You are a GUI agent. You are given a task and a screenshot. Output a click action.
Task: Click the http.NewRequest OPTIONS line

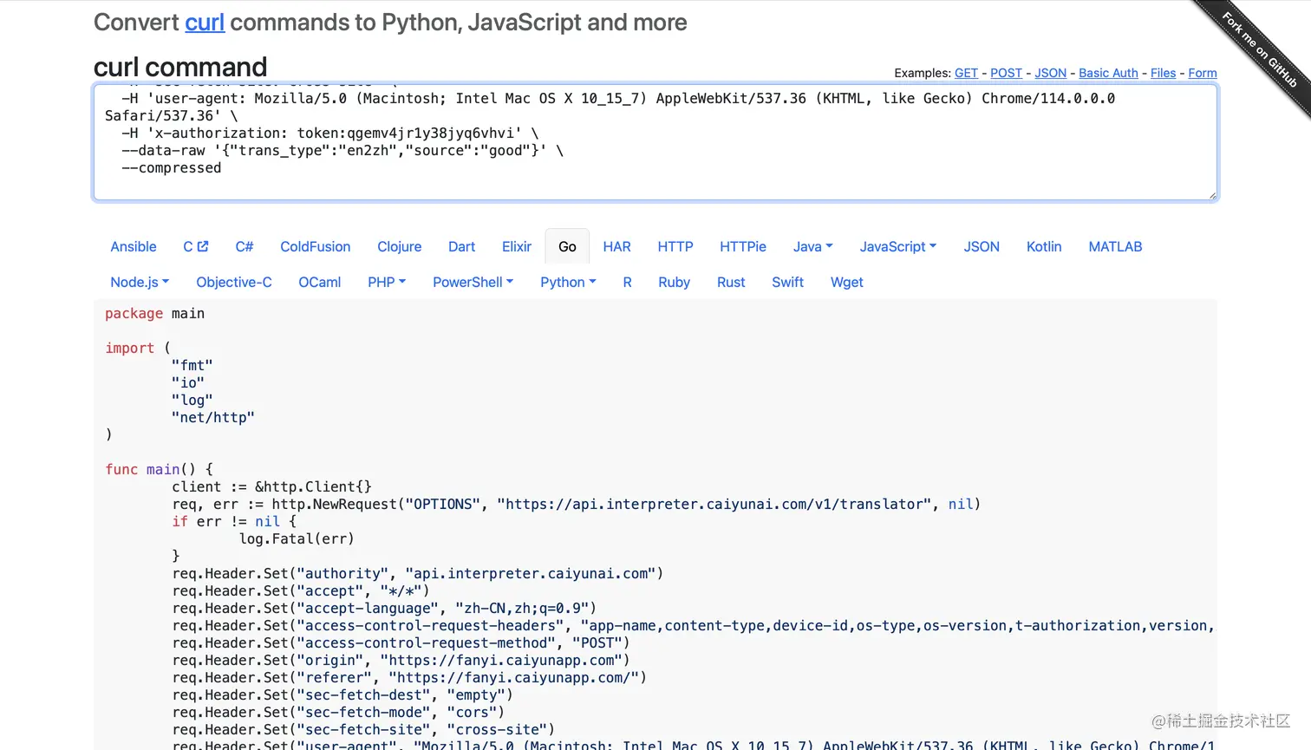coord(577,504)
